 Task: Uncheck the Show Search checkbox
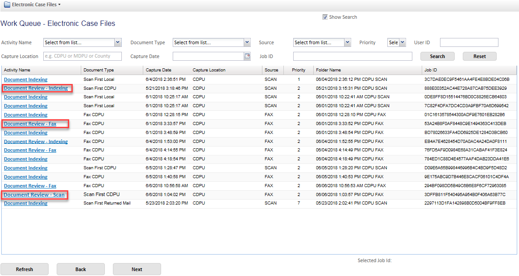tap(325, 17)
